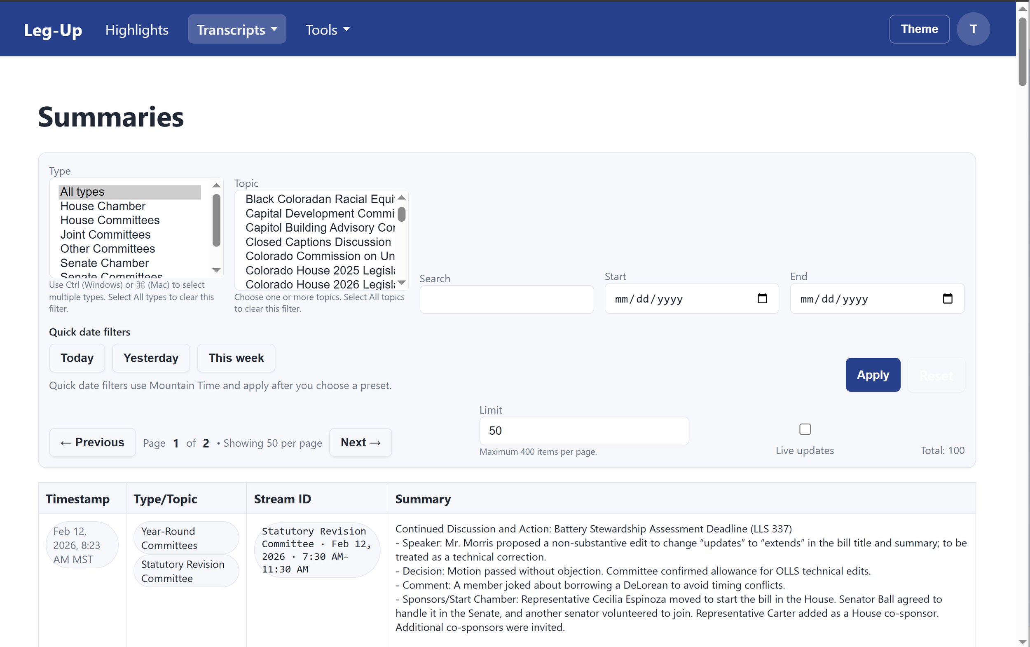The image size is (1030, 647).
Task: Select Closed Captions Discussion topic
Action: (318, 242)
